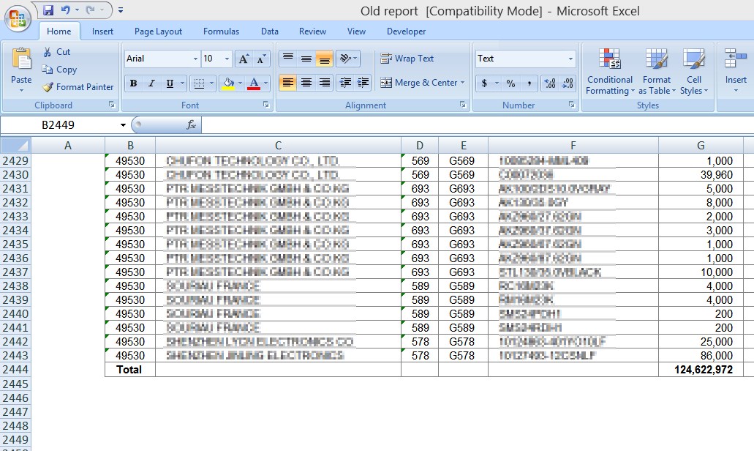
Task: Select the Total label cell
Action: click(130, 370)
